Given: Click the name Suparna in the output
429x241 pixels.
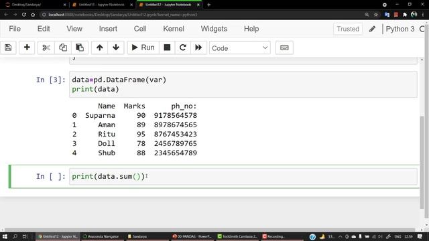Looking at the screenshot, I should pyautogui.click(x=100, y=116).
